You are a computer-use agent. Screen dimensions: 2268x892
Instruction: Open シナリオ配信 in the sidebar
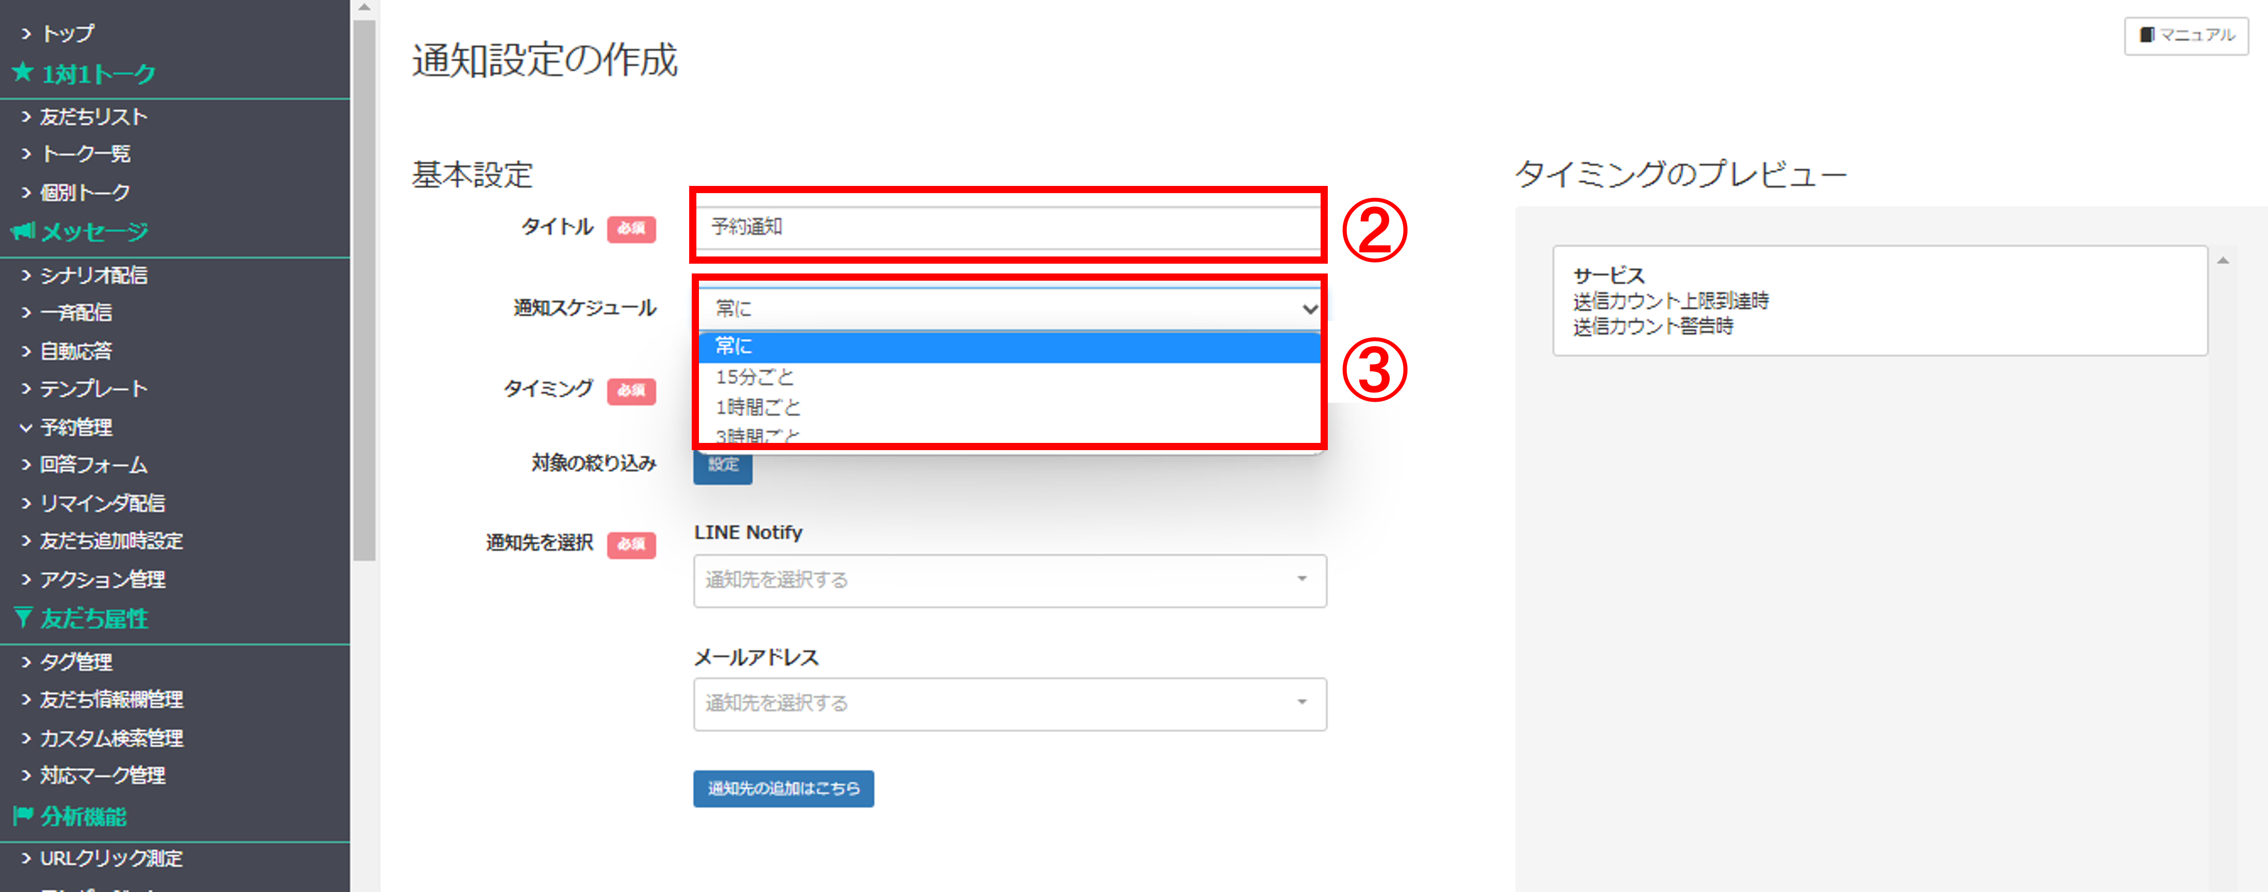point(93,276)
